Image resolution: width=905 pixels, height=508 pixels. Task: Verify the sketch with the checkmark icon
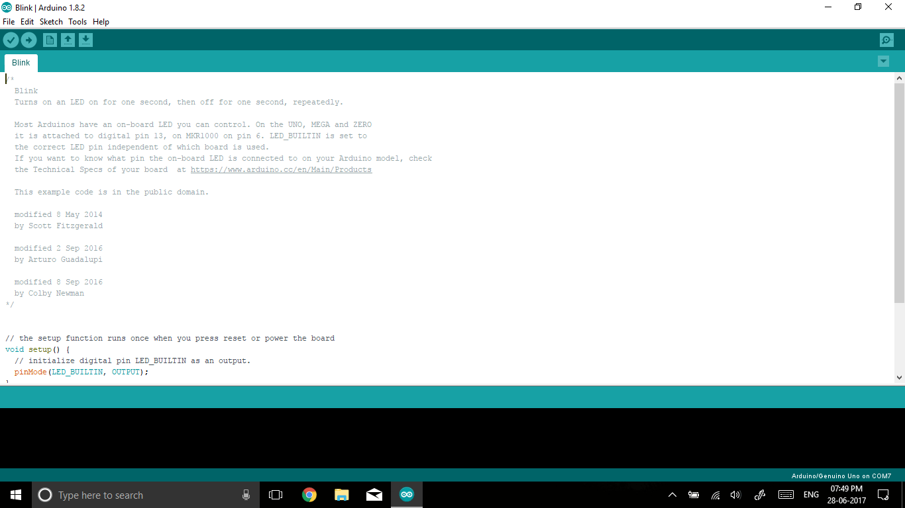(11, 40)
